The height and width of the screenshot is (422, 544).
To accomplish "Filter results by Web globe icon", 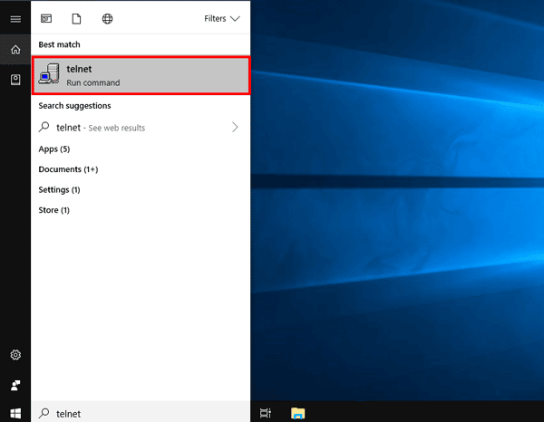I will coord(107,19).
